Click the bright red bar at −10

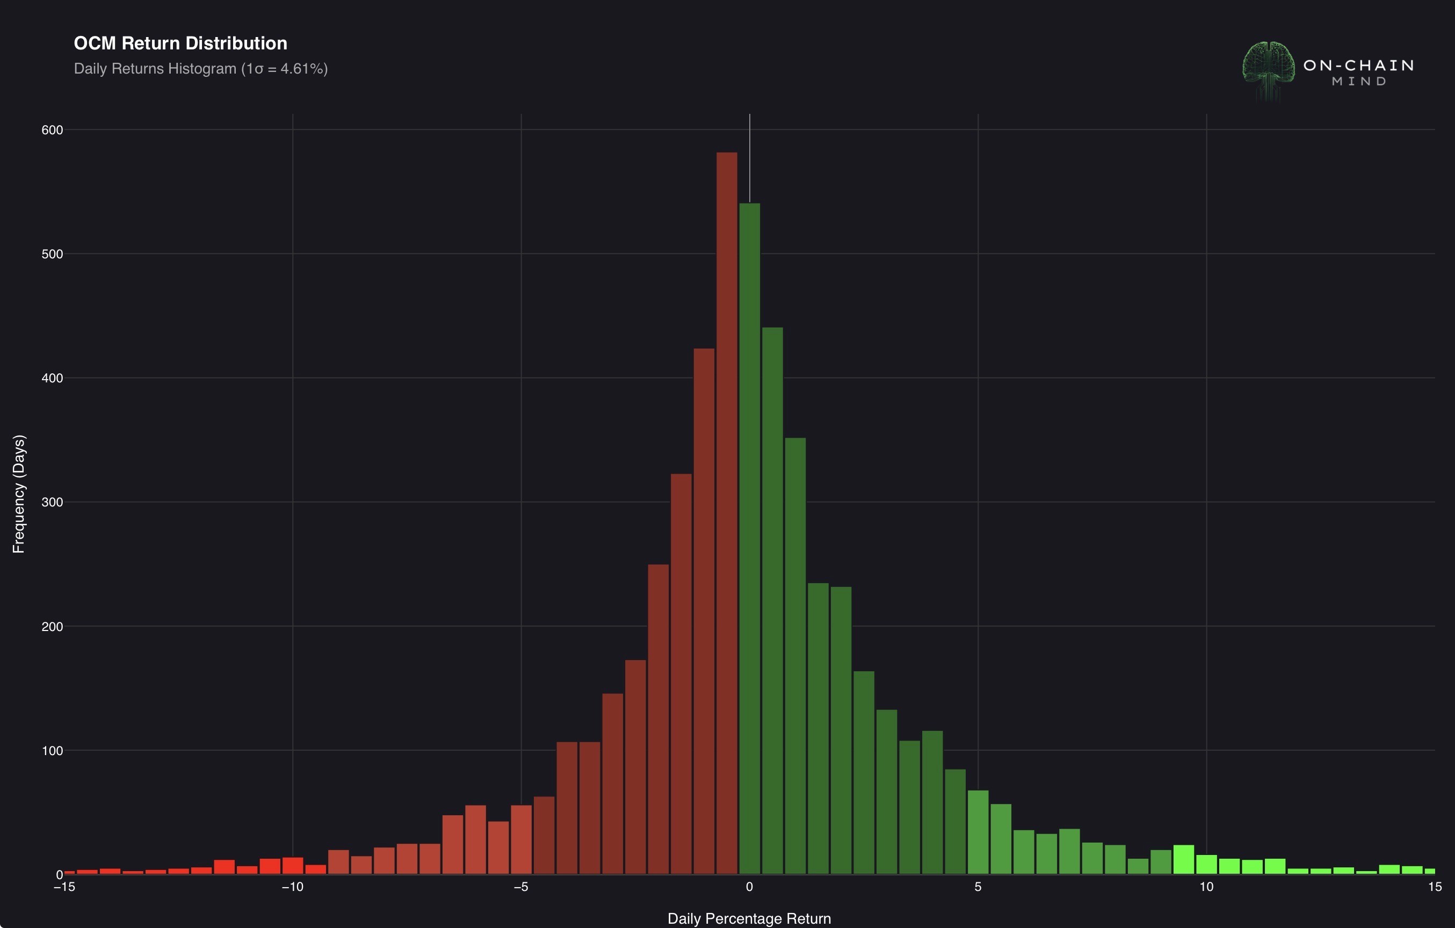tap(292, 866)
